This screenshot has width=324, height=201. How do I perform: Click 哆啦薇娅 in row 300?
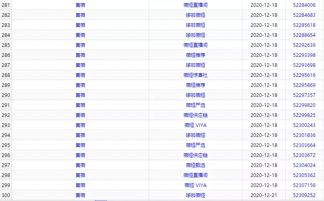tap(195, 195)
